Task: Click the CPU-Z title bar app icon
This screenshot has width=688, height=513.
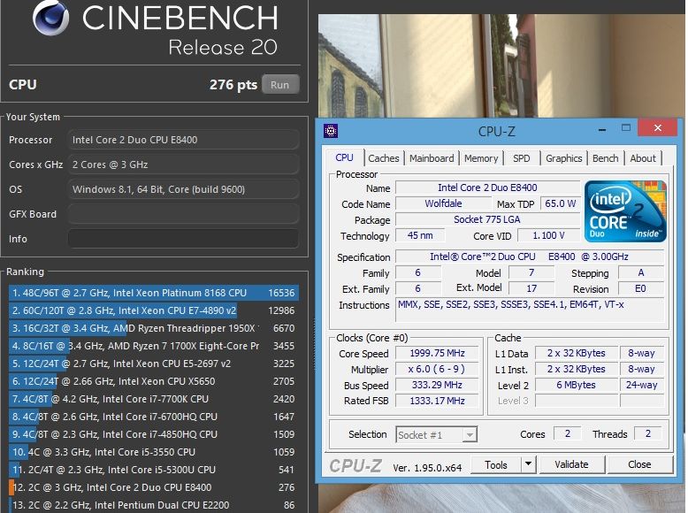Action: [x=331, y=130]
